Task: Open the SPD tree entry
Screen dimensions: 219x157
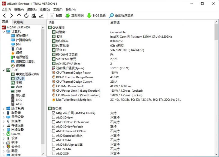Action: pos(18,91)
